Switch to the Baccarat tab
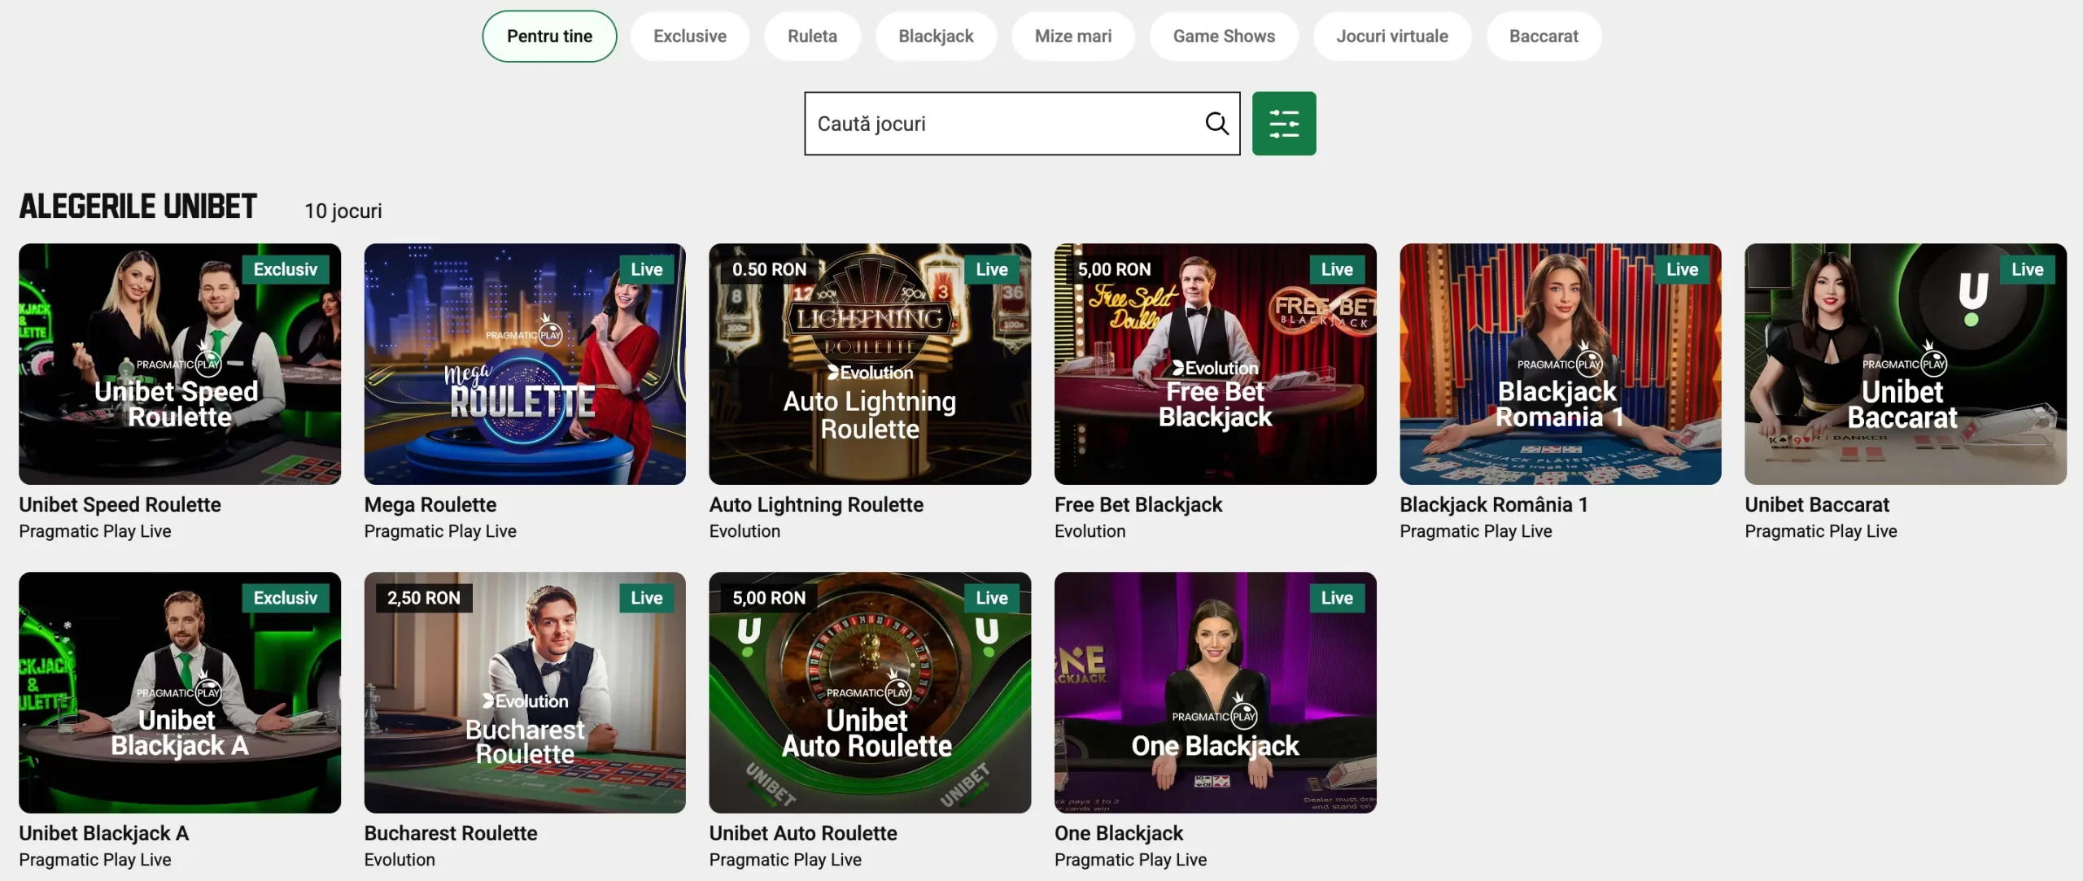This screenshot has width=2083, height=881. coord(1544,37)
